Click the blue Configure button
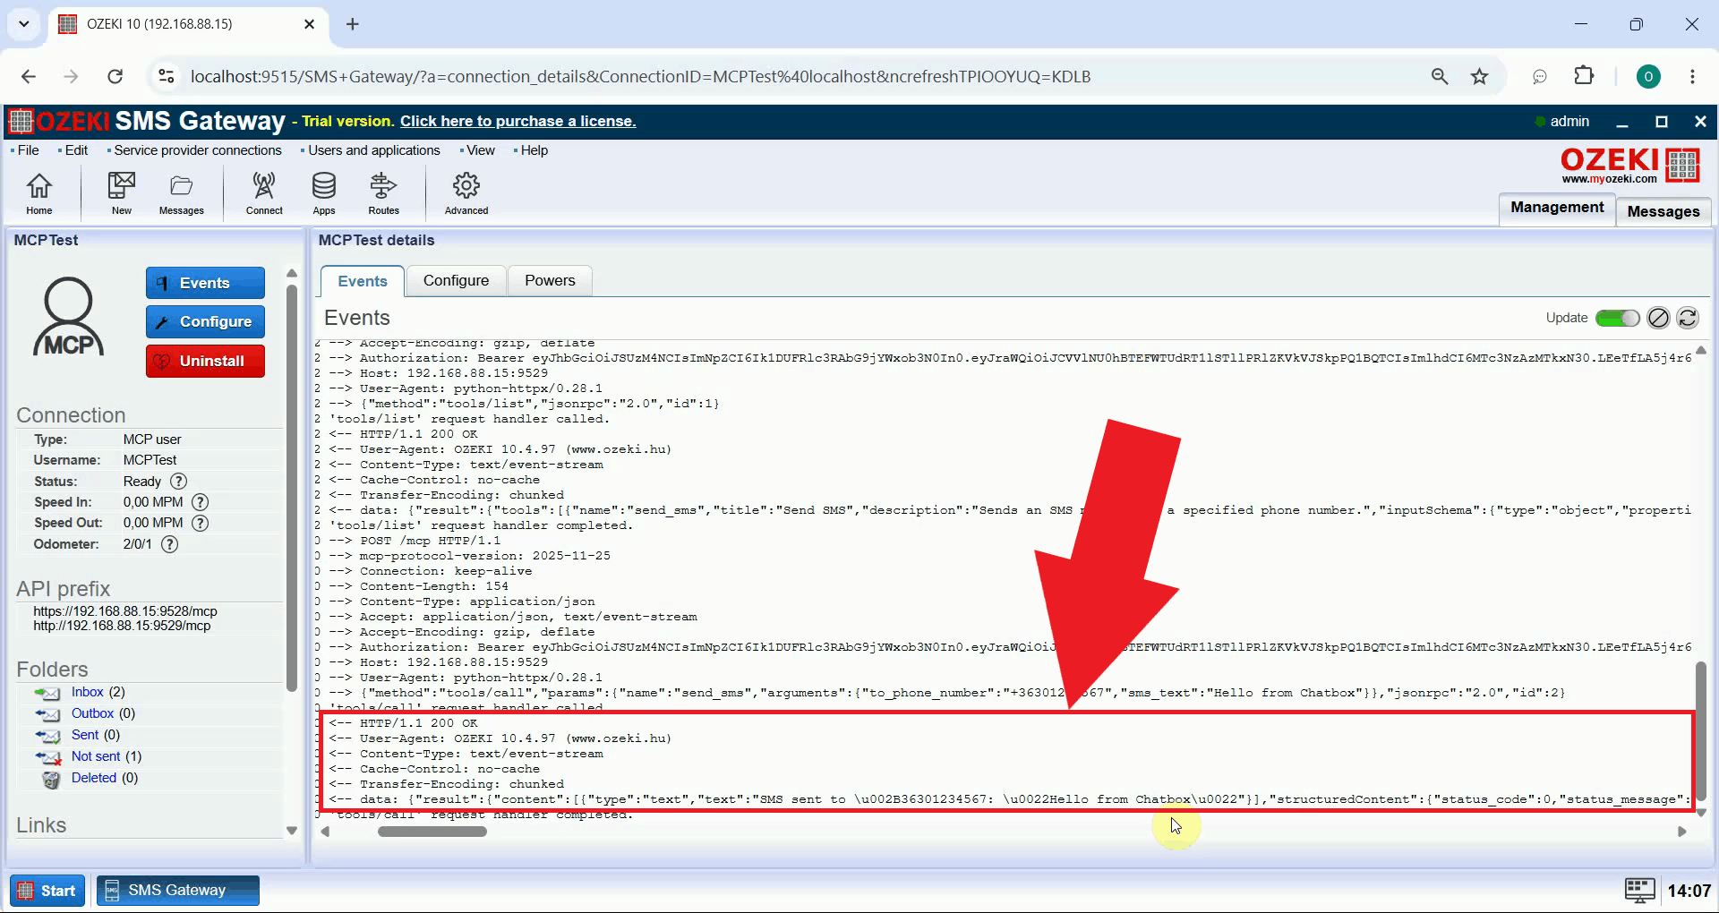 pos(205,321)
